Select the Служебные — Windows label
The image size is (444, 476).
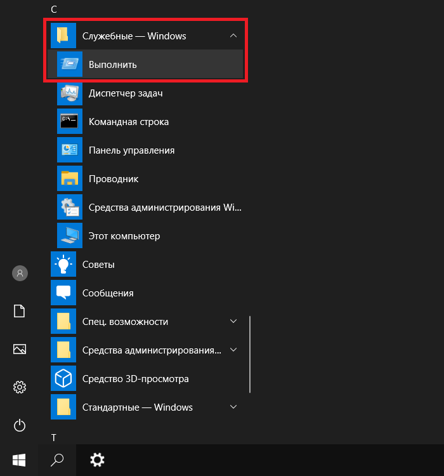(x=134, y=36)
